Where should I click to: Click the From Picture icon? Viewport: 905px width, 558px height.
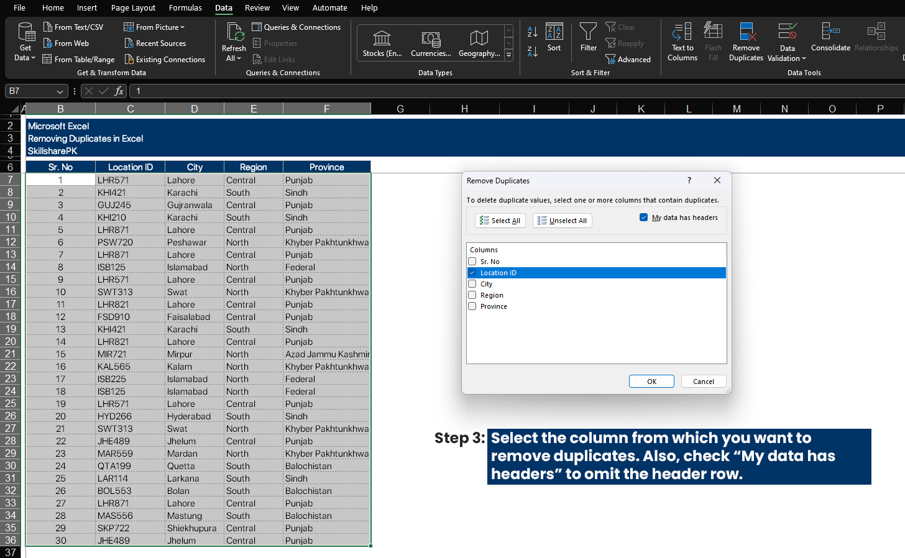(129, 27)
